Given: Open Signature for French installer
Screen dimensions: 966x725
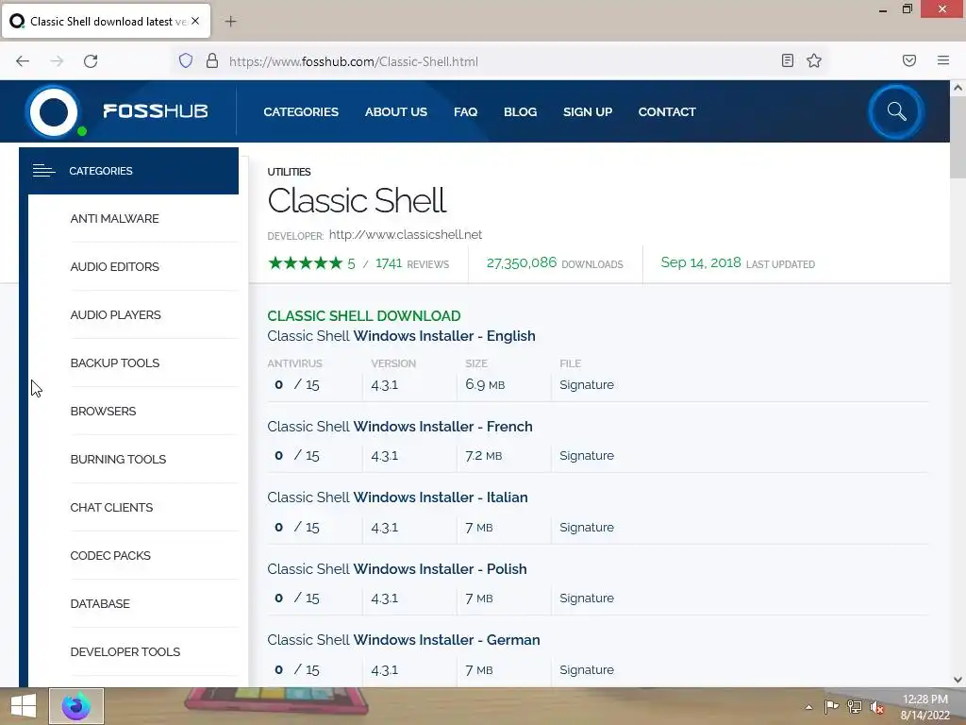Looking at the screenshot, I should 587,456.
